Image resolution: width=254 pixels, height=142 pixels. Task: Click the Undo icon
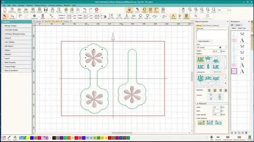[x=85, y=10]
